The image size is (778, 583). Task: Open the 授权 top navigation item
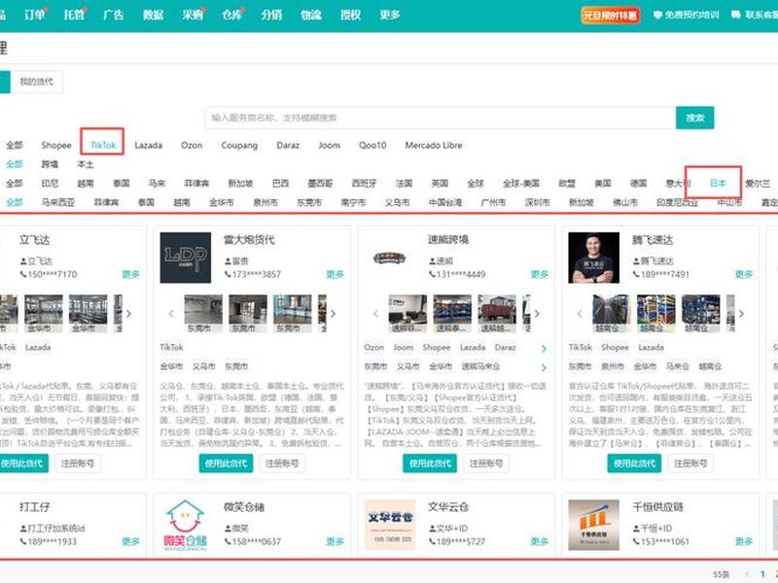(350, 15)
